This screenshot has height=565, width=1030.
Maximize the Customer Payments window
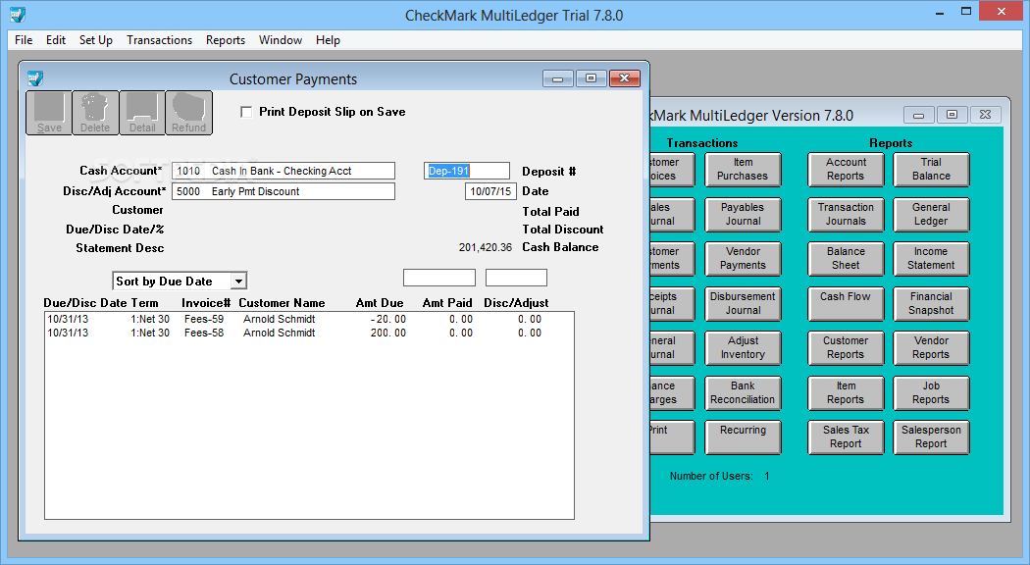[x=591, y=78]
